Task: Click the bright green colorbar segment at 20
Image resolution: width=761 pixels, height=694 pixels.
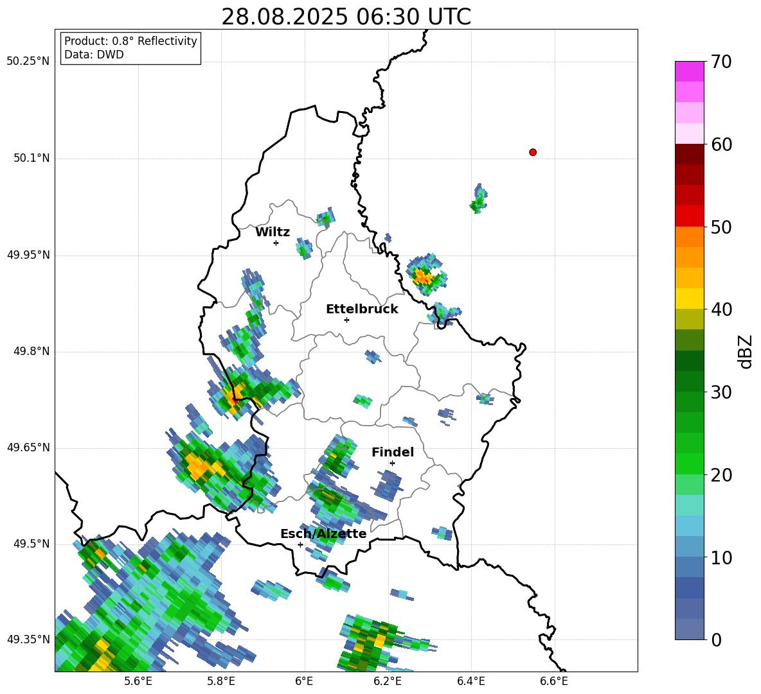Action: (689, 464)
